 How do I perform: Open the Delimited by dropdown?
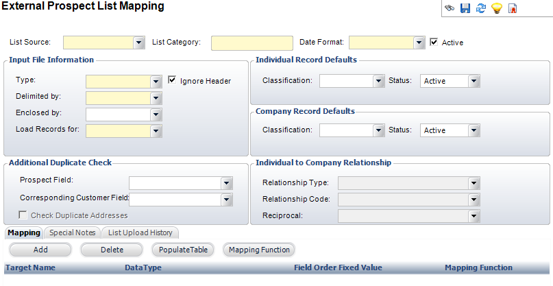(156, 98)
